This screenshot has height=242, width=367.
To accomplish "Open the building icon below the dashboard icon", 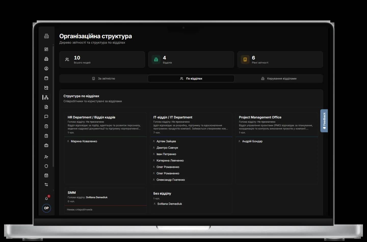I will (46, 59).
